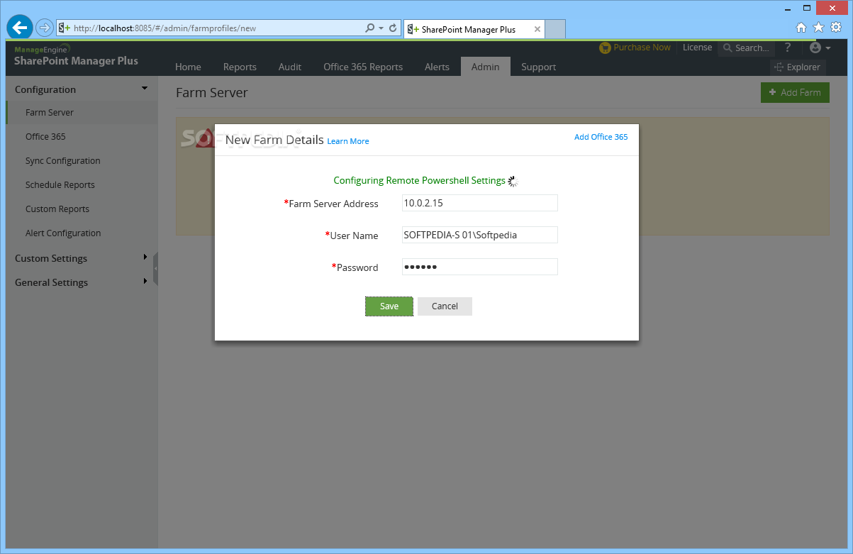Image resolution: width=853 pixels, height=554 pixels.
Task: Select Farm Server in the sidebar
Action: click(82, 112)
